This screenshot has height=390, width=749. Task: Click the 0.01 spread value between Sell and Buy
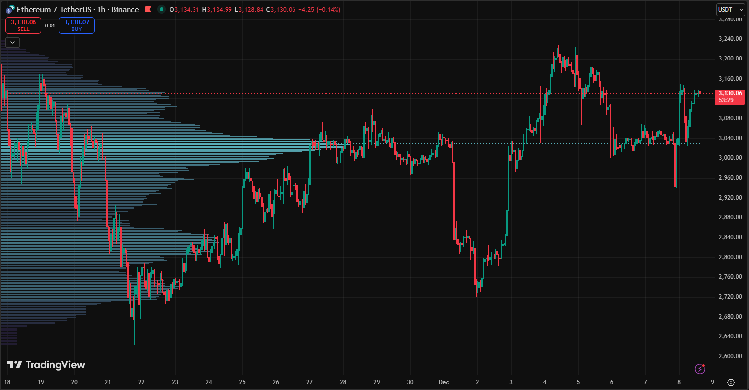point(50,26)
